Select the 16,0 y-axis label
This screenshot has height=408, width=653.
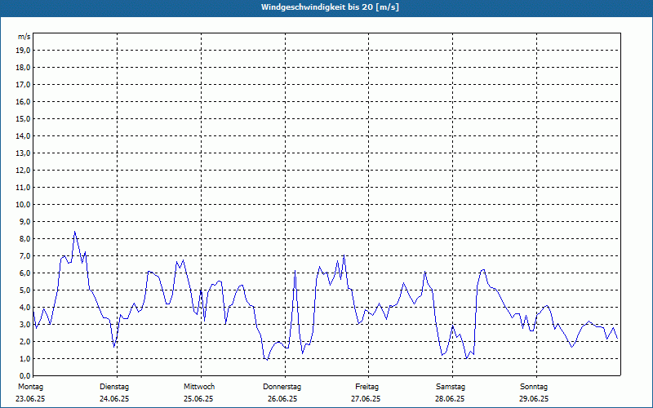coord(23,101)
